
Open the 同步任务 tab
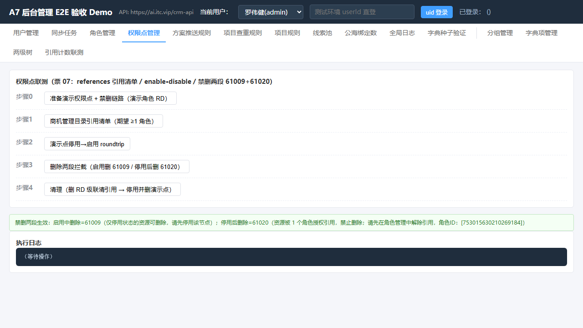(64, 33)
